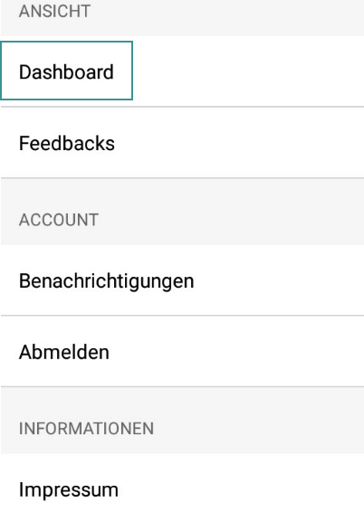Select the highlighted Dashboard item
The height and width of the screenshot is (512, 364).
pos(66,71)
